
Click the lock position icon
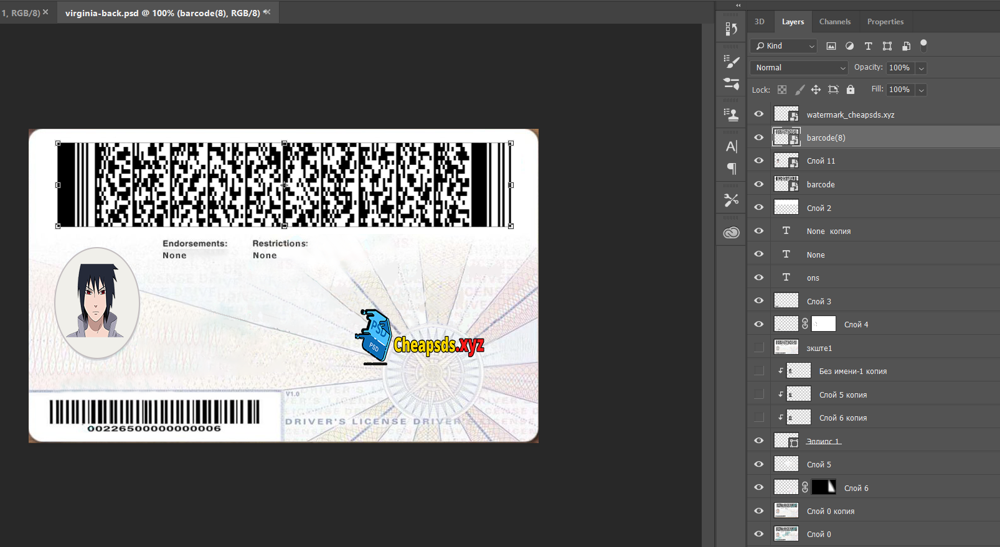pos(816,90)
